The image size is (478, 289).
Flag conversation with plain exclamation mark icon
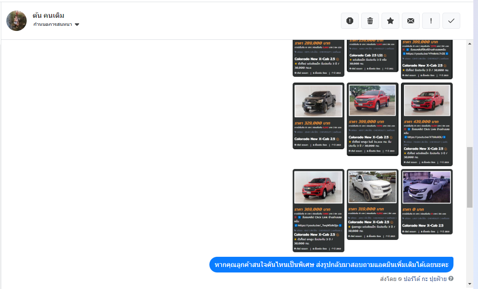pyautogui.click(x=431, y=21)
